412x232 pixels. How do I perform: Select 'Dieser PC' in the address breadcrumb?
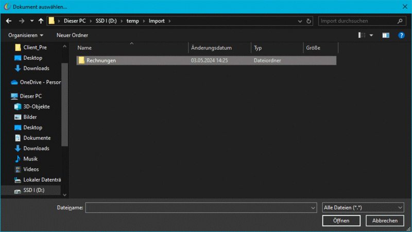point(75,21)
